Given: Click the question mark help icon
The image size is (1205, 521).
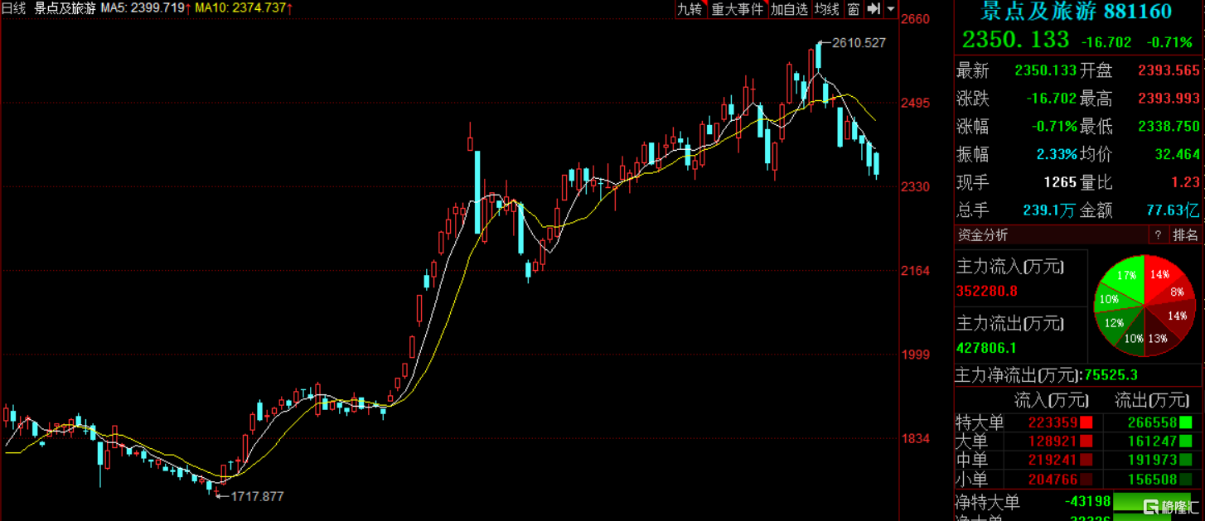Looking at the screenshot, I should click(1157, 235).
